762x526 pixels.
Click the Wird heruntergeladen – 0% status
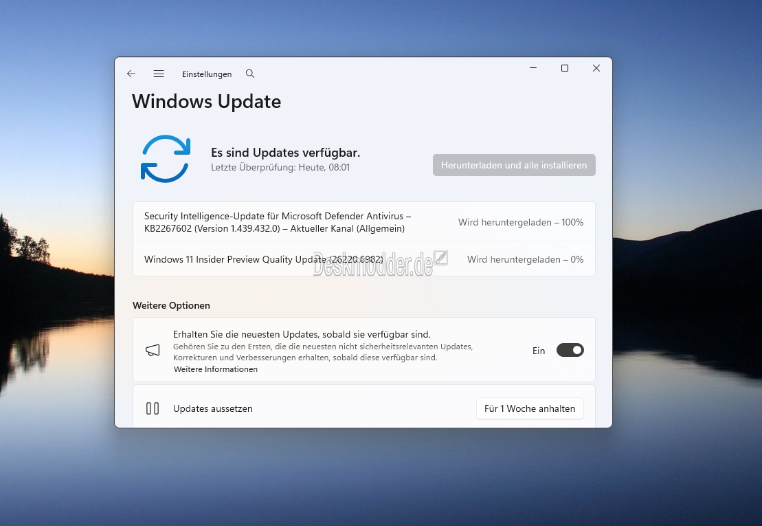click(x=525, y=259)
